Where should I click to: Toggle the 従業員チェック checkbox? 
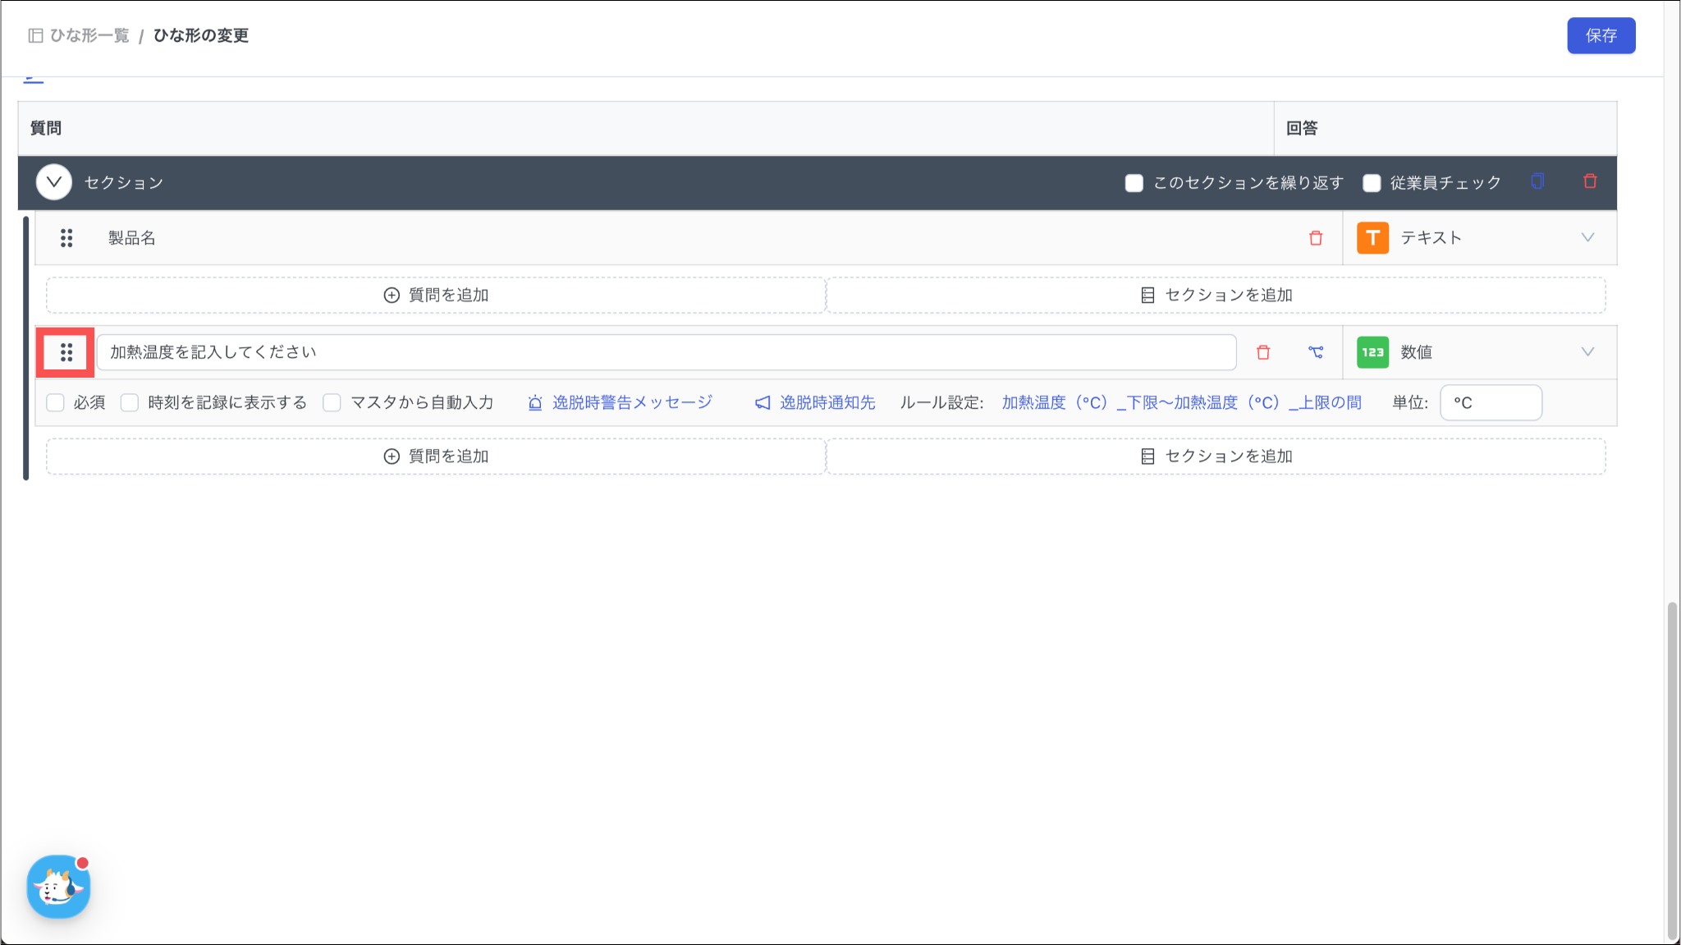click(1372, 183)
